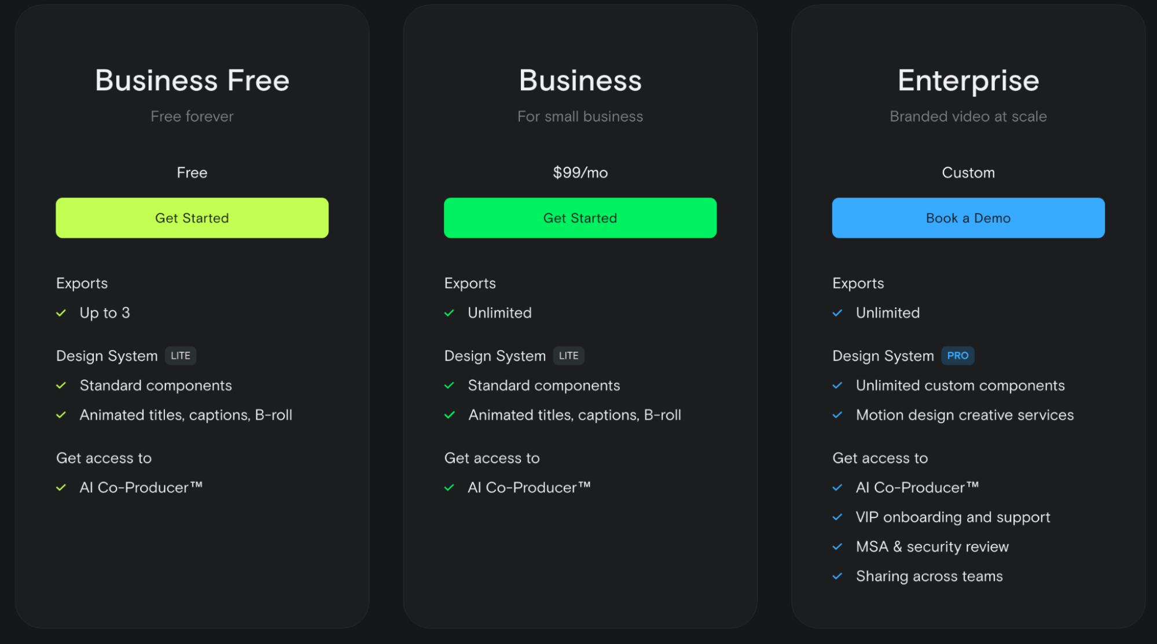Click checkmark beside Enterprise AI Co-Producer
Viewport: 1157px width, 644px height.
pyautogui.click(x=837, y=488)
